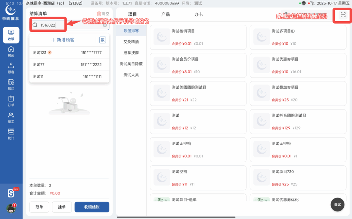View orders via the 订单 sidebar icon
Viewport: 352px width, 219px height.
click(x=11, y=101)
